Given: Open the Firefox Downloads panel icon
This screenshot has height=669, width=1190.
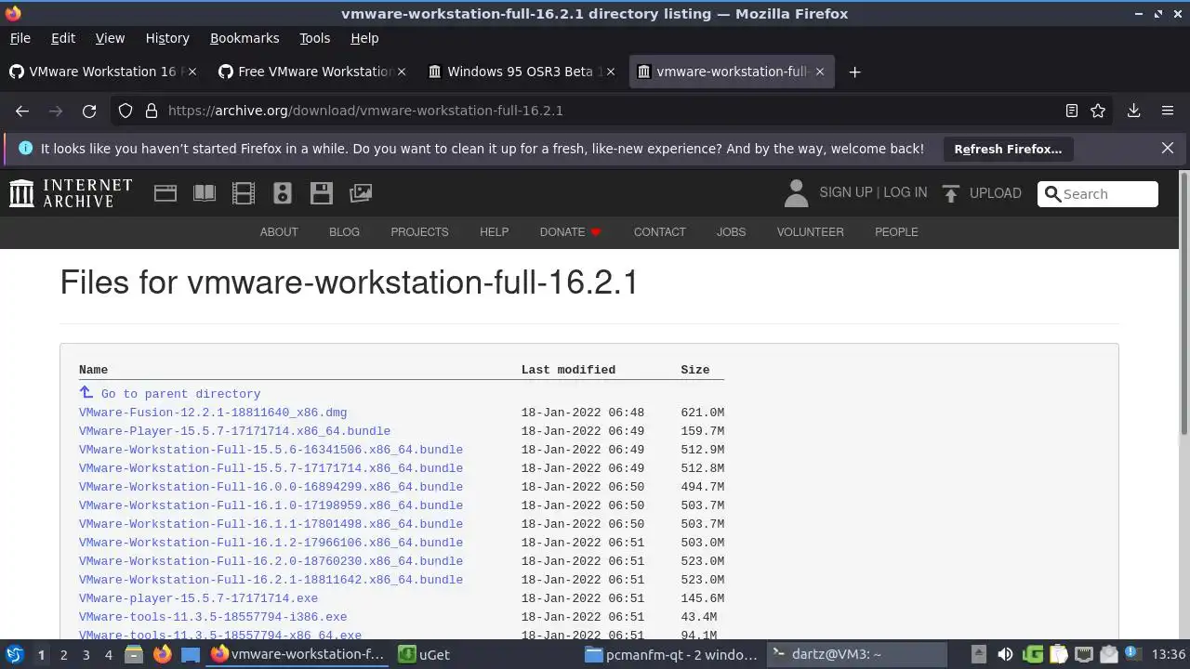Looking at the screenshot, I should [1133, 111].
